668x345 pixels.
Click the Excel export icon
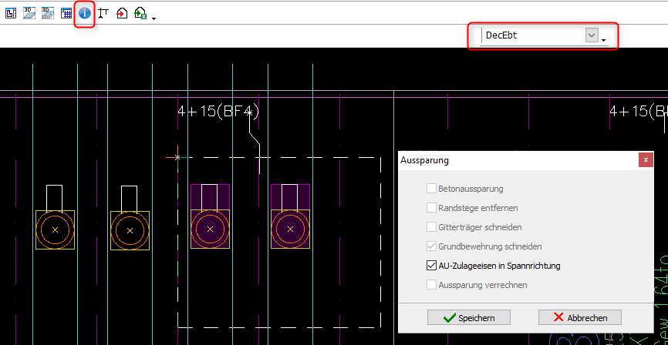tap(140, 14)
